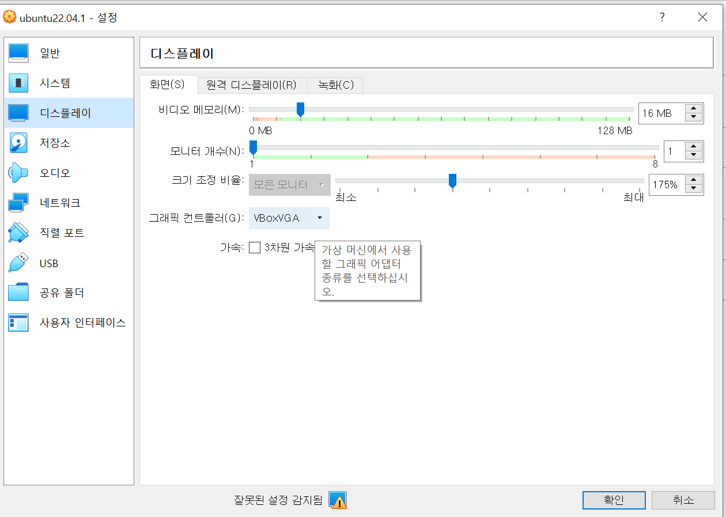This screenshot has height=517, width=726.
Task: Decrease scale factor with down arrow
Action: coord(694,189)
